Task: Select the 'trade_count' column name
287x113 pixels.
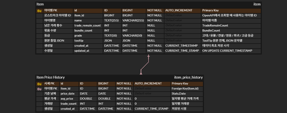Action: [x=68, y=104]
